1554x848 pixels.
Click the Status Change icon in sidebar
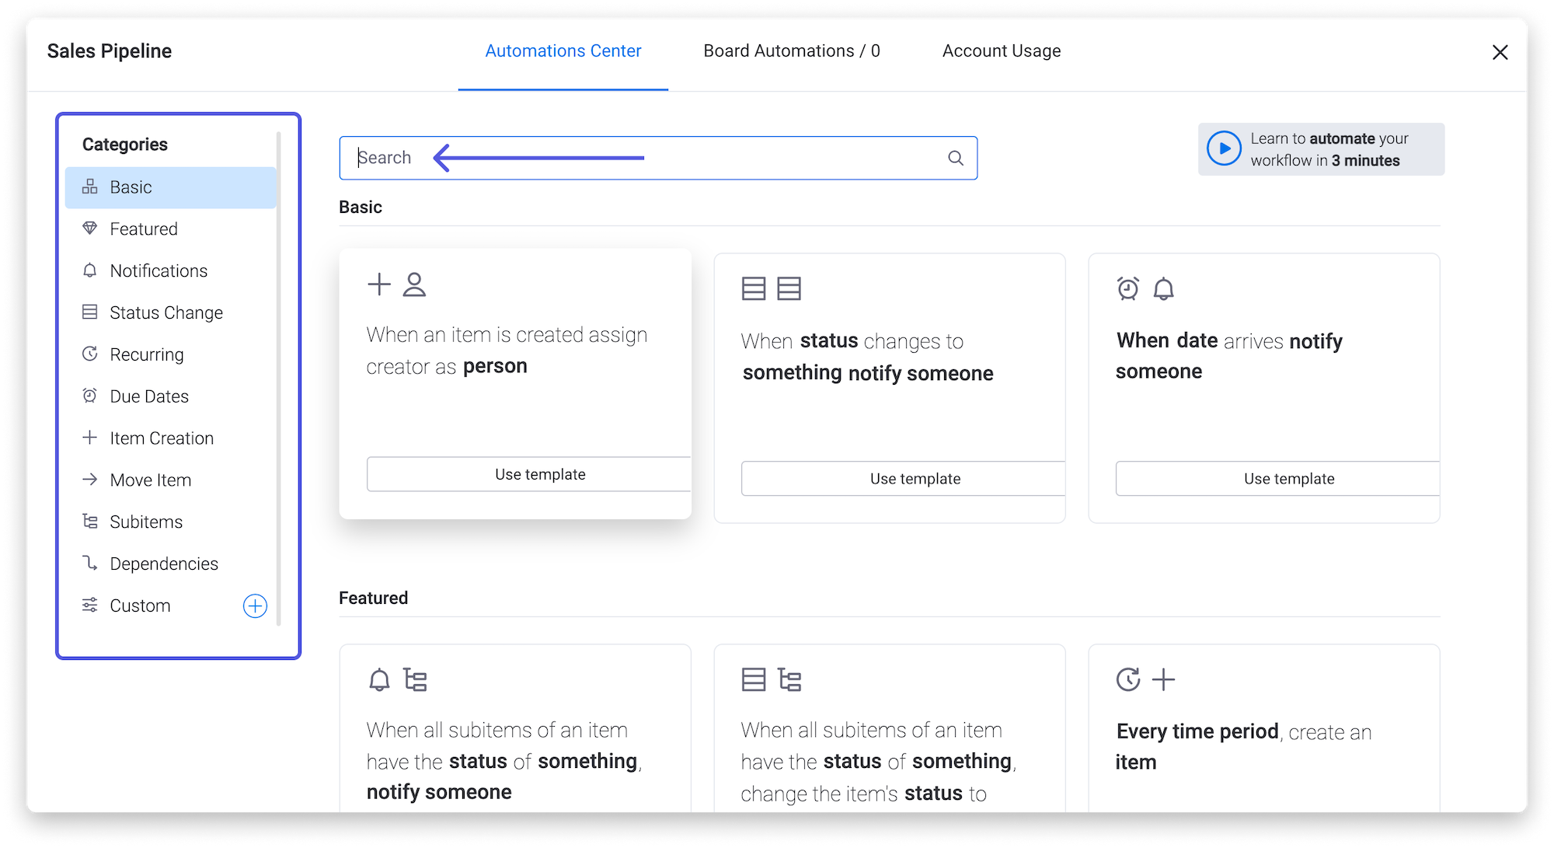(93, 312)
